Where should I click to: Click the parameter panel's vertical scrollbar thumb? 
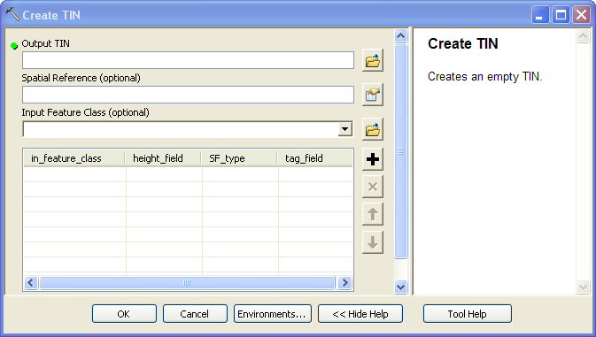click(400, 151)
